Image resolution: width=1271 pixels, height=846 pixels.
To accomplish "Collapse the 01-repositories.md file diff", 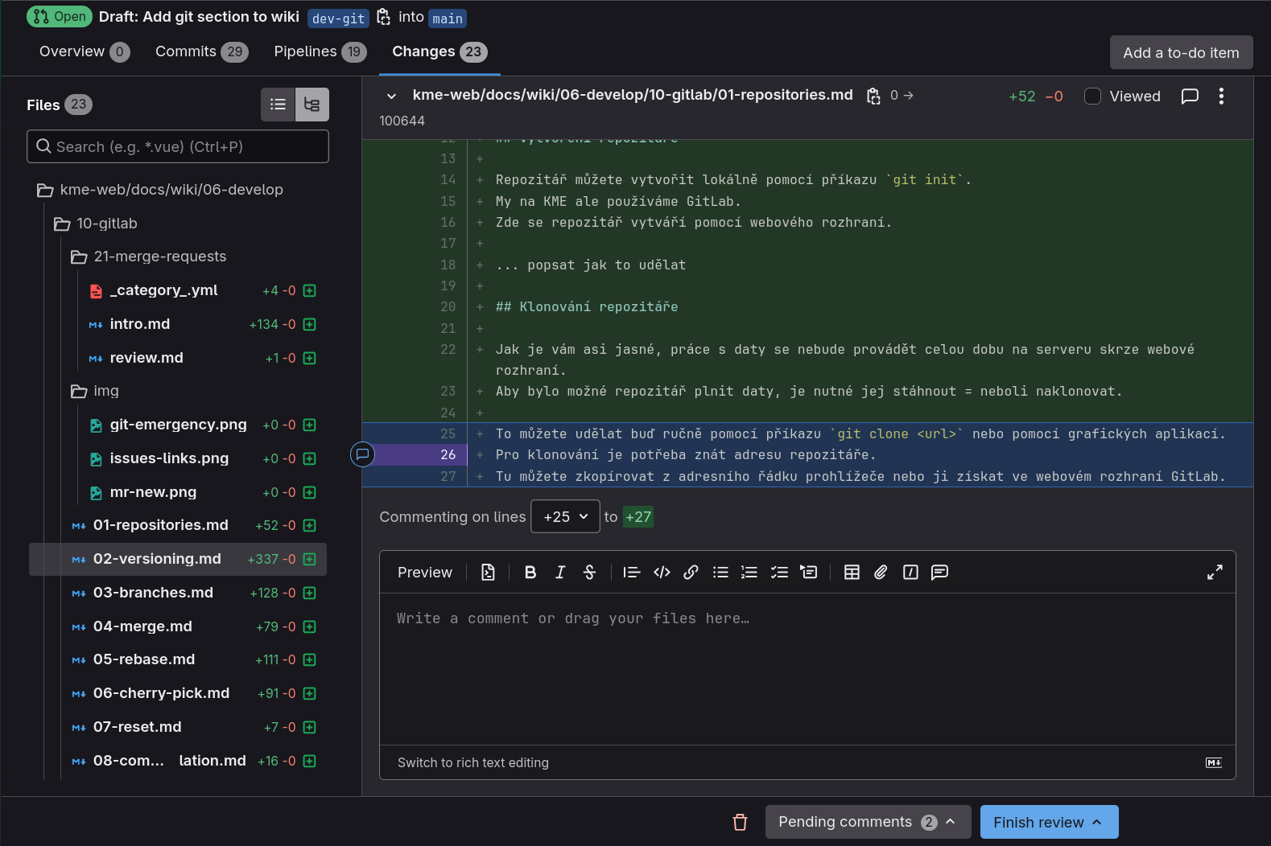I will [x=391, y=97].
